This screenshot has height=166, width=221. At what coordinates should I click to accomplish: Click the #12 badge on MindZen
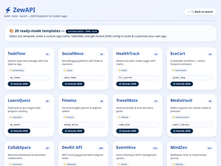tap(210, 148)
